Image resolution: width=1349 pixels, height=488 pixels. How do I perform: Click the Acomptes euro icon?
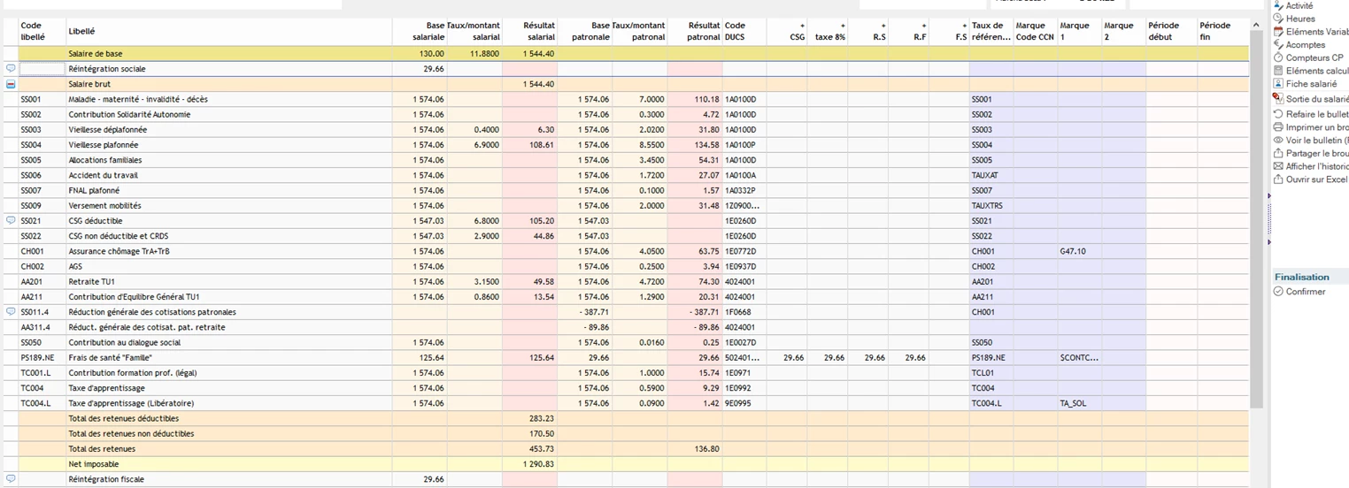click(1278, 45)
